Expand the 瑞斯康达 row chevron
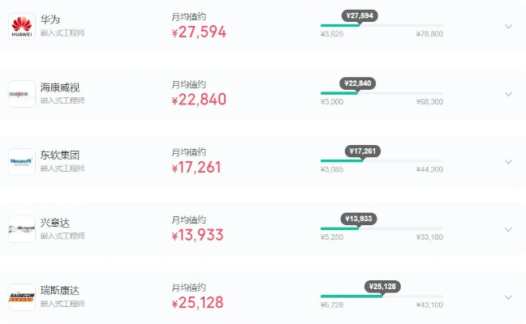 coord(508,297)
